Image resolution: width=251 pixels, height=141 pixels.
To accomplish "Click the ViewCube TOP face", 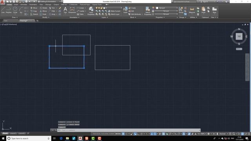I will click(x=239, y=36).
